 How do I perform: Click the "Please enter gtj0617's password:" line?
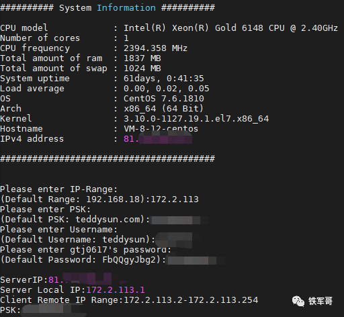[x=85, y=250]
